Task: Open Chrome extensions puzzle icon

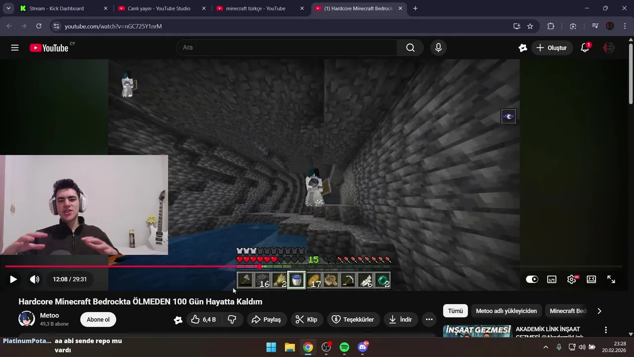Action: [x=551, y=26]
